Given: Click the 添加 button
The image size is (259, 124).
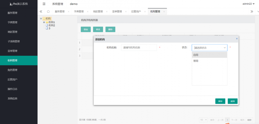Looking at the screenshot, I should pos(86,29).
